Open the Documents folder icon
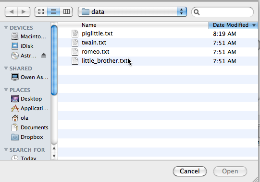The width and height of the screenshot is (260, 182). (15, 127)
